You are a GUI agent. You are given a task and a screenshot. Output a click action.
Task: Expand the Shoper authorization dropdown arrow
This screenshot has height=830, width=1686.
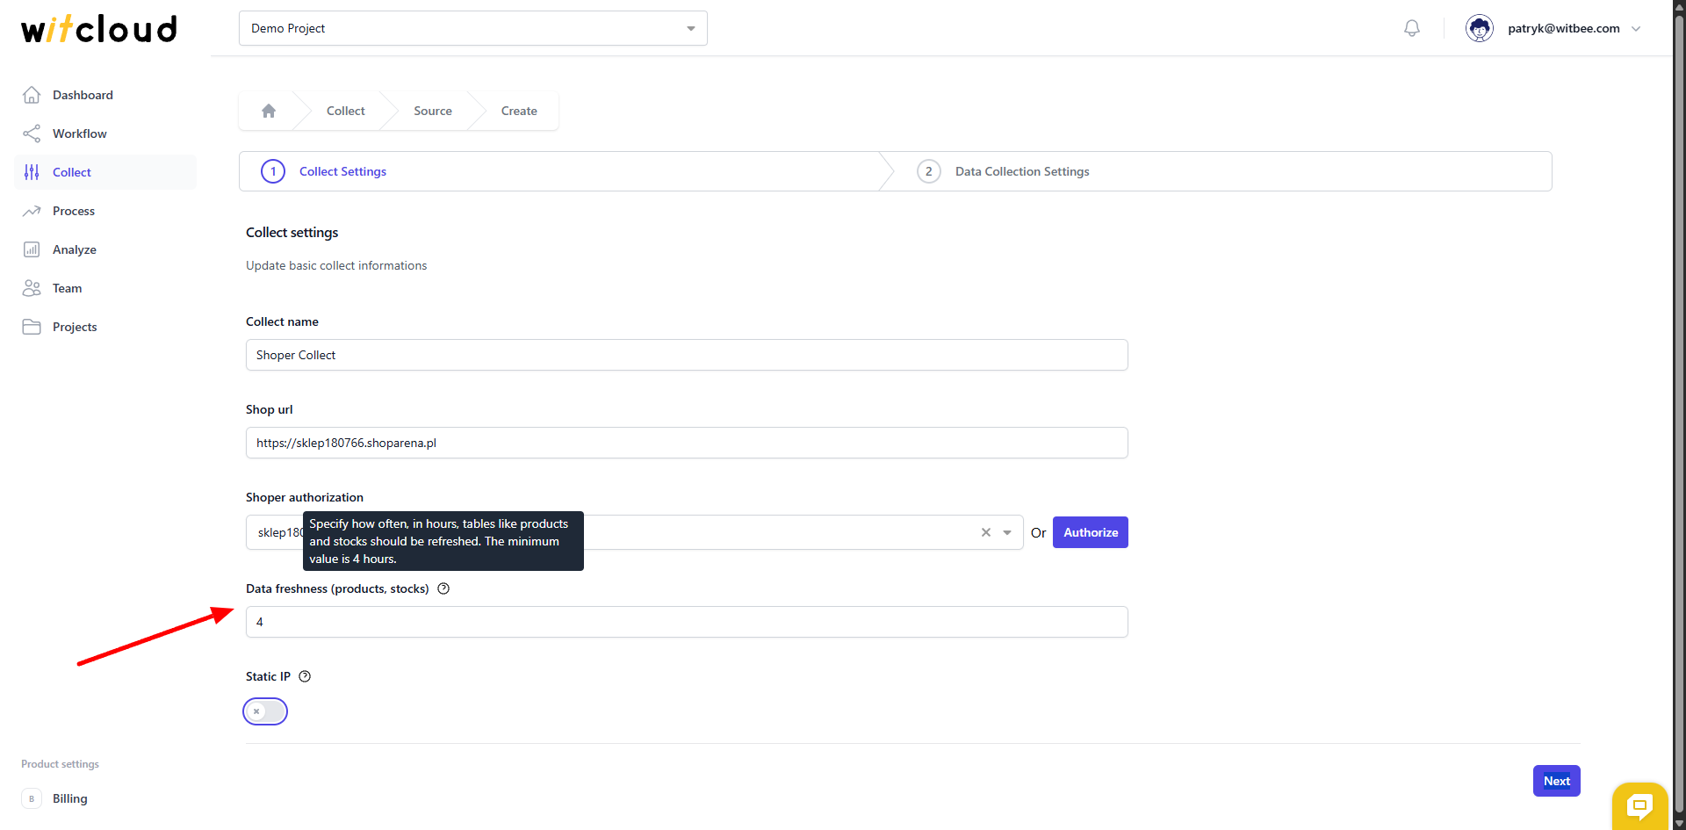1007,532
